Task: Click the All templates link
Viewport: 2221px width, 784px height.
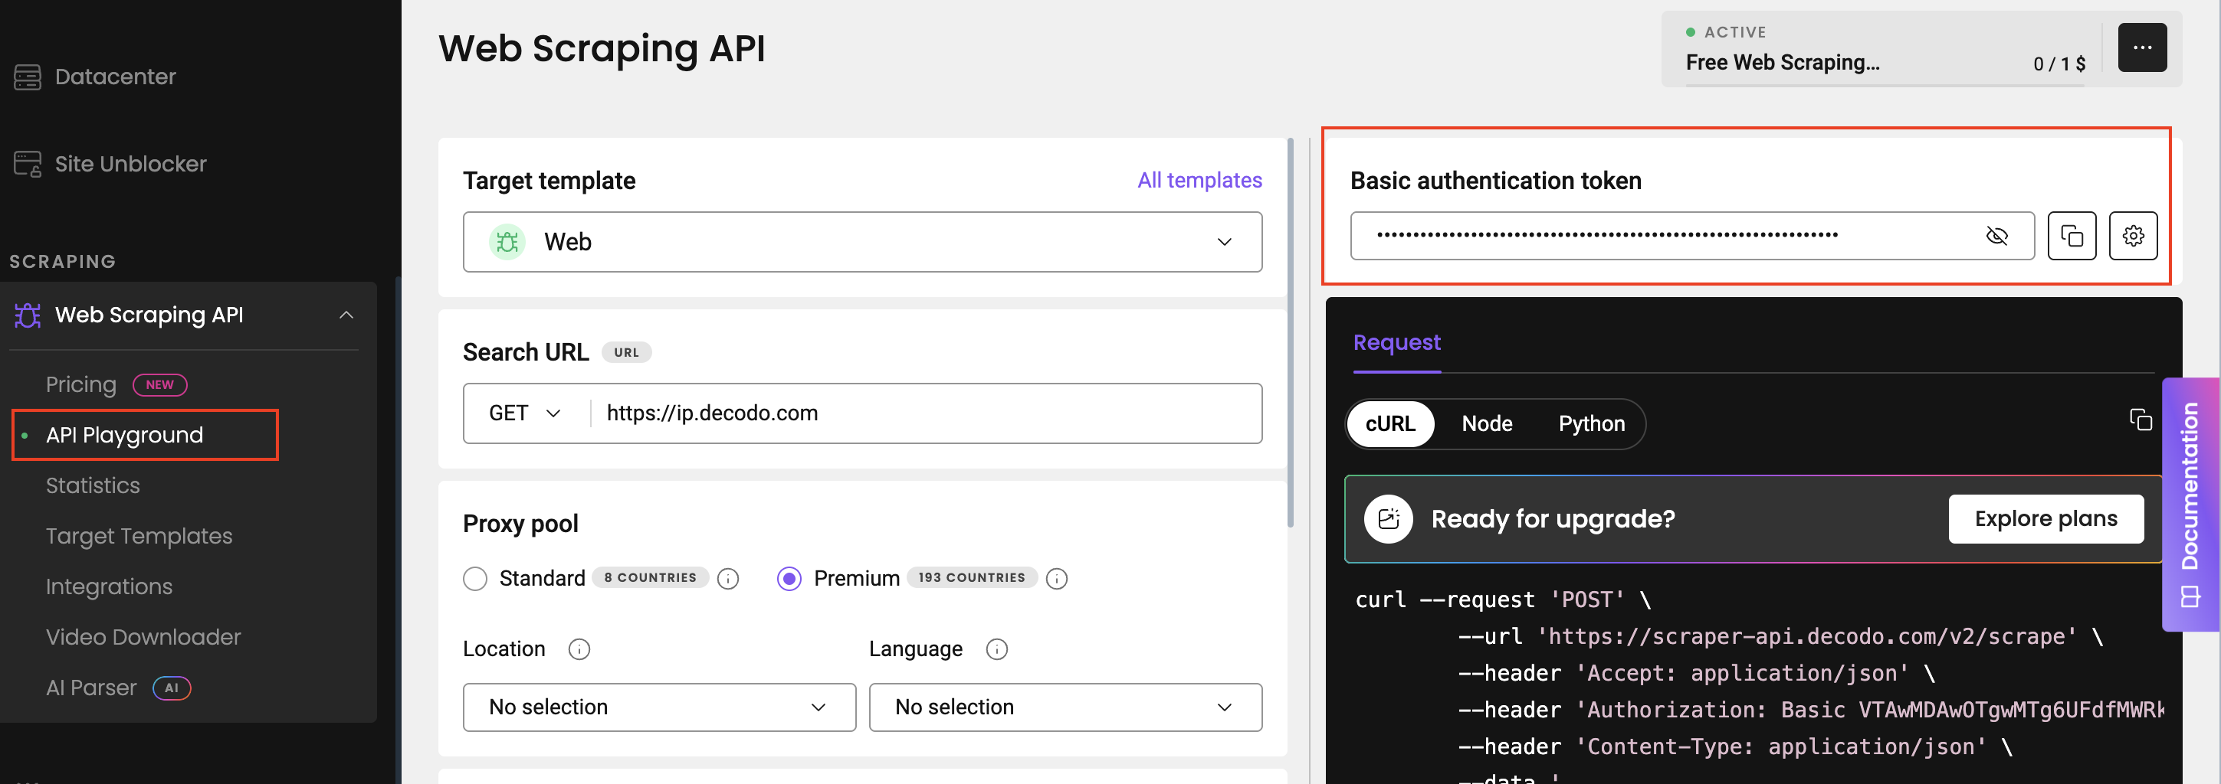Action: (x=1199, y=180)
